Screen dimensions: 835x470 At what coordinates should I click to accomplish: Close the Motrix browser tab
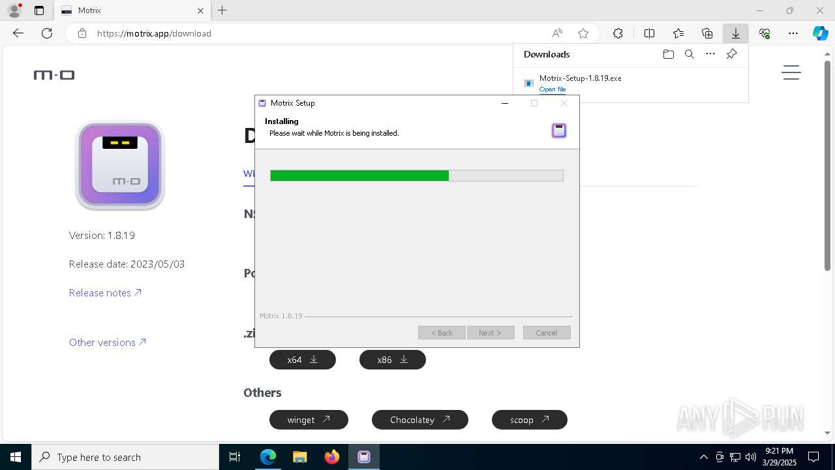click(x=201, y=10)
